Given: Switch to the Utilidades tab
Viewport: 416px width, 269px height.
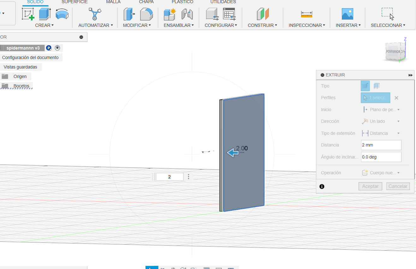Looking at the screenshot, I should (223, 2).
